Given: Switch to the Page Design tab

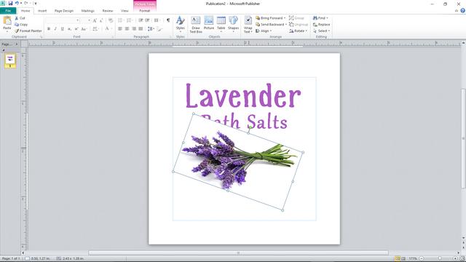Looking at the screenshot, I should (64, 11).
